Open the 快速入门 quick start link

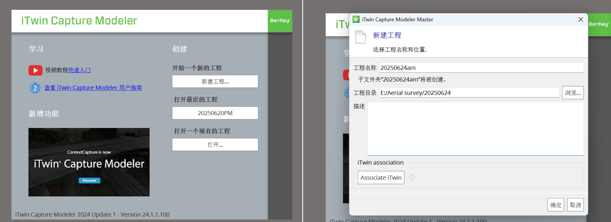click(x=80, y=70)
